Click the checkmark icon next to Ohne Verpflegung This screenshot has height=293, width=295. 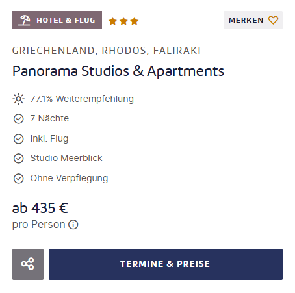tap(19, 179)
